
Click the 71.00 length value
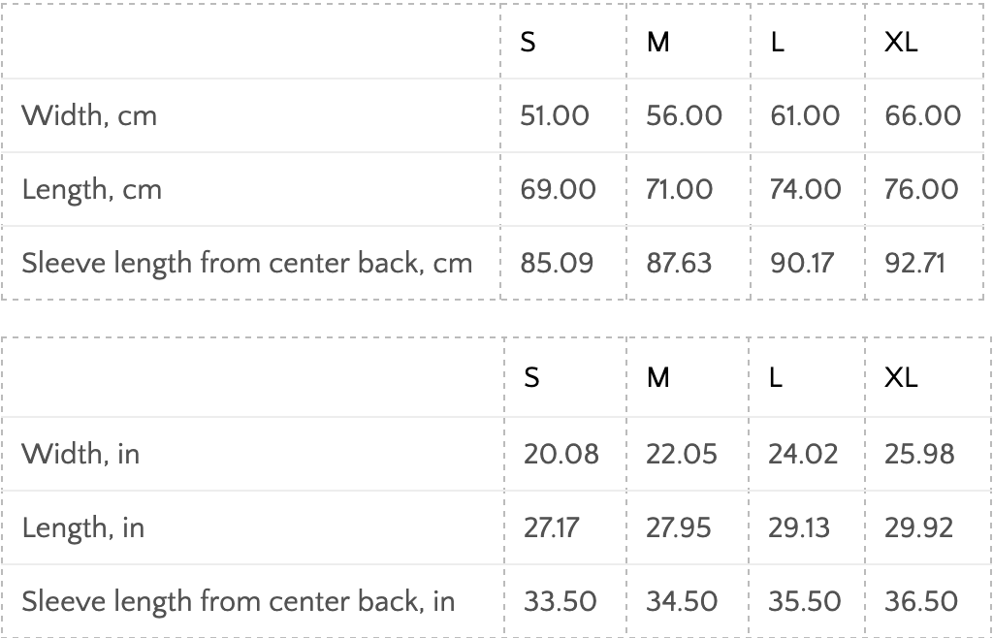click(679, 189)
